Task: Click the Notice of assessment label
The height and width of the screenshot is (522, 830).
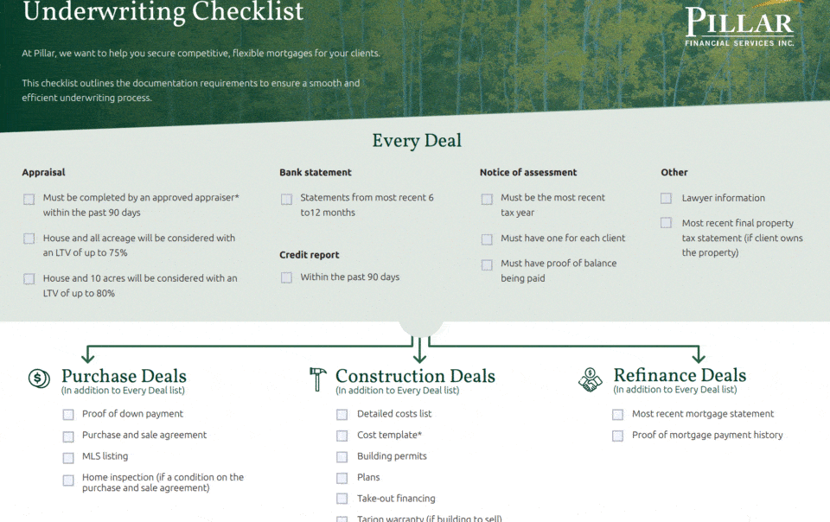Action: click(528, 172)
